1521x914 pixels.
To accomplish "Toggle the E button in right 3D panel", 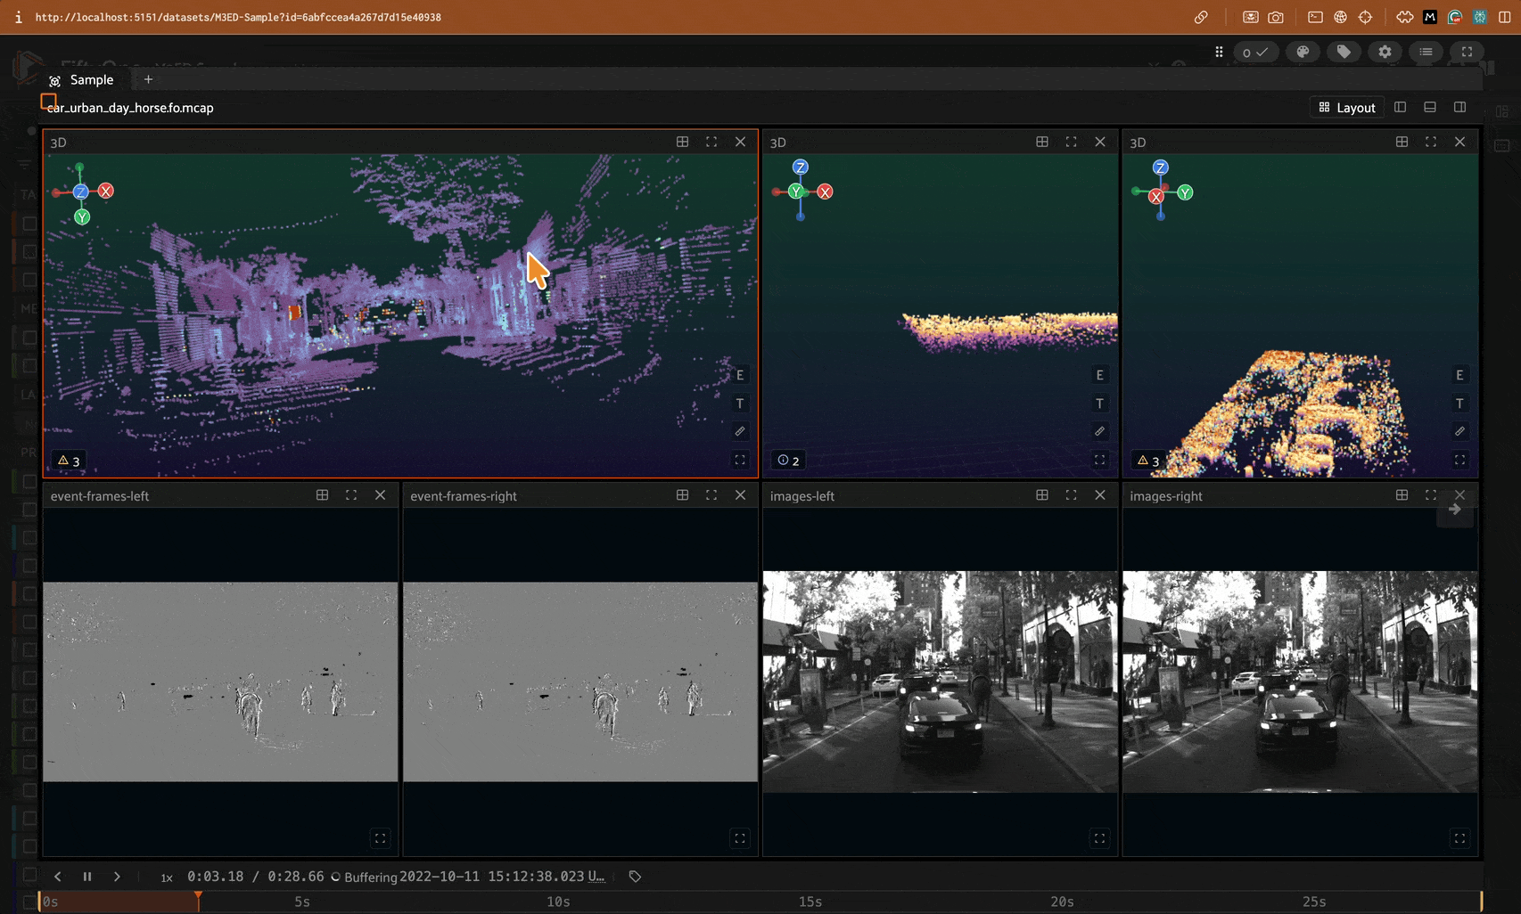I will click(1459, 375).
